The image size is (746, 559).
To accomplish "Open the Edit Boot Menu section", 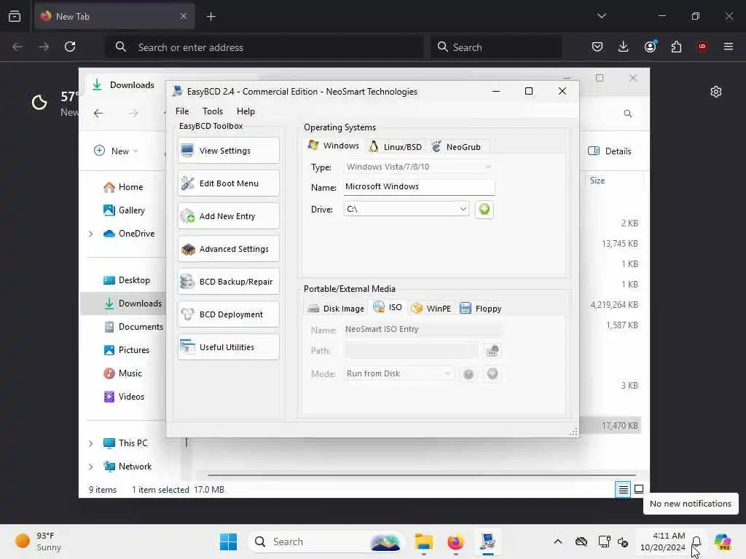I will [228, 183].
